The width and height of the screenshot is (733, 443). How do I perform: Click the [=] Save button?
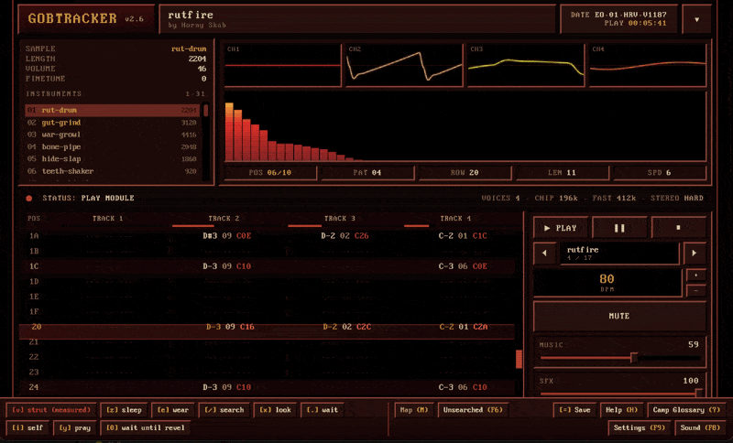pos(574,410)
